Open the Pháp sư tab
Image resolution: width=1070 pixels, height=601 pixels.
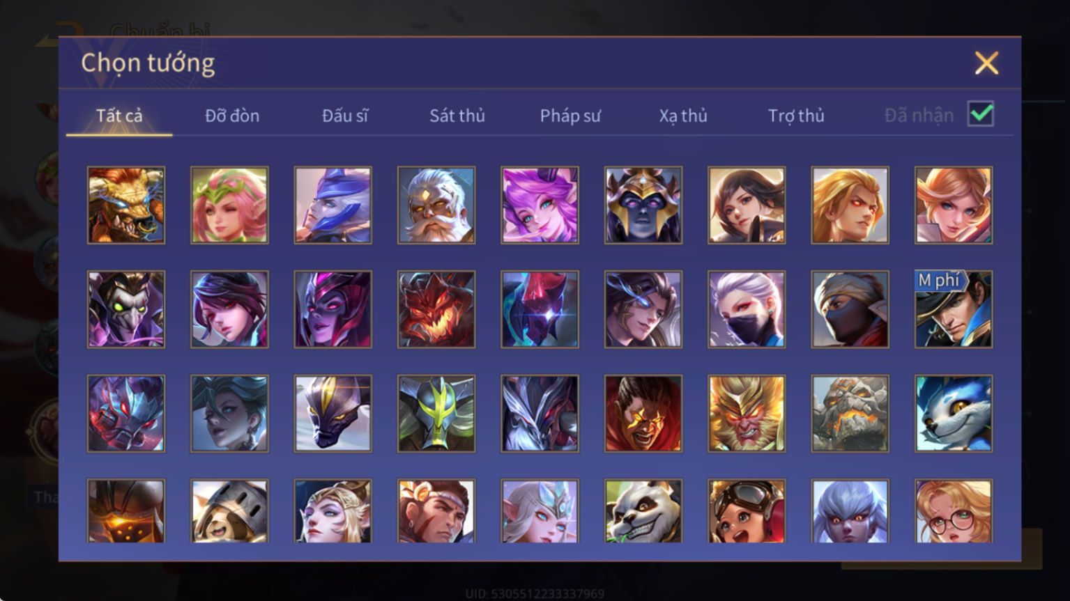(x=570, y=116)
